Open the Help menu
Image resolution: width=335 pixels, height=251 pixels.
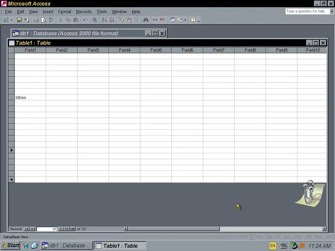pyautogui.click(x=136, y=12)
